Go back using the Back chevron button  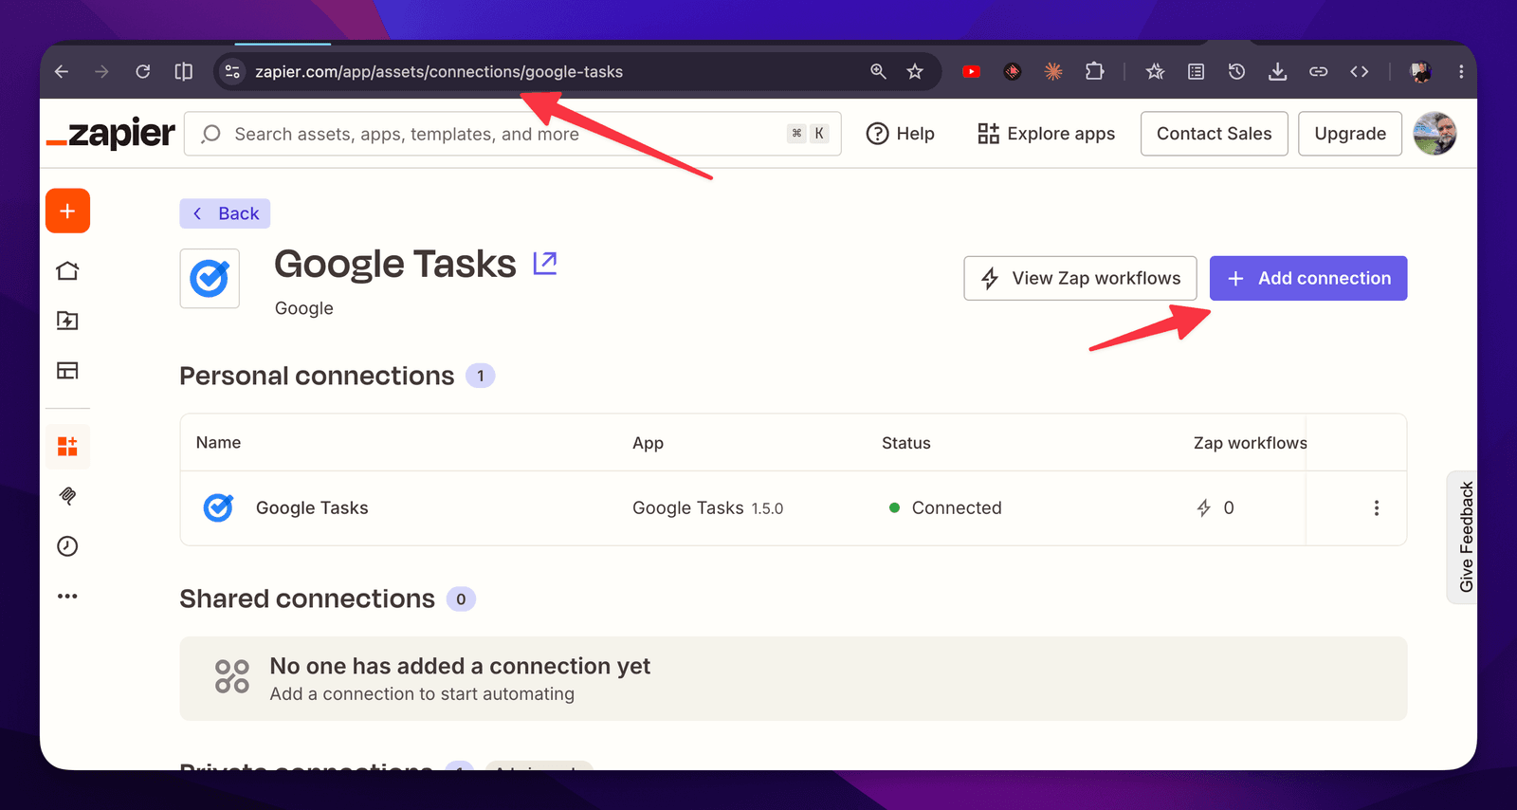pos(225,213)
